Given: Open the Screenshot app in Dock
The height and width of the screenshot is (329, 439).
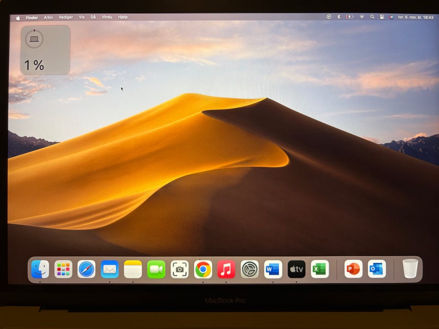Looking at the screenshot, I should 179,269.
